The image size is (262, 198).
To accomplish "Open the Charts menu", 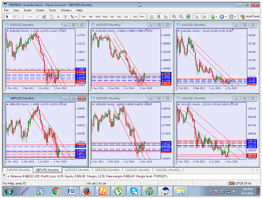I will coord(40,10).
